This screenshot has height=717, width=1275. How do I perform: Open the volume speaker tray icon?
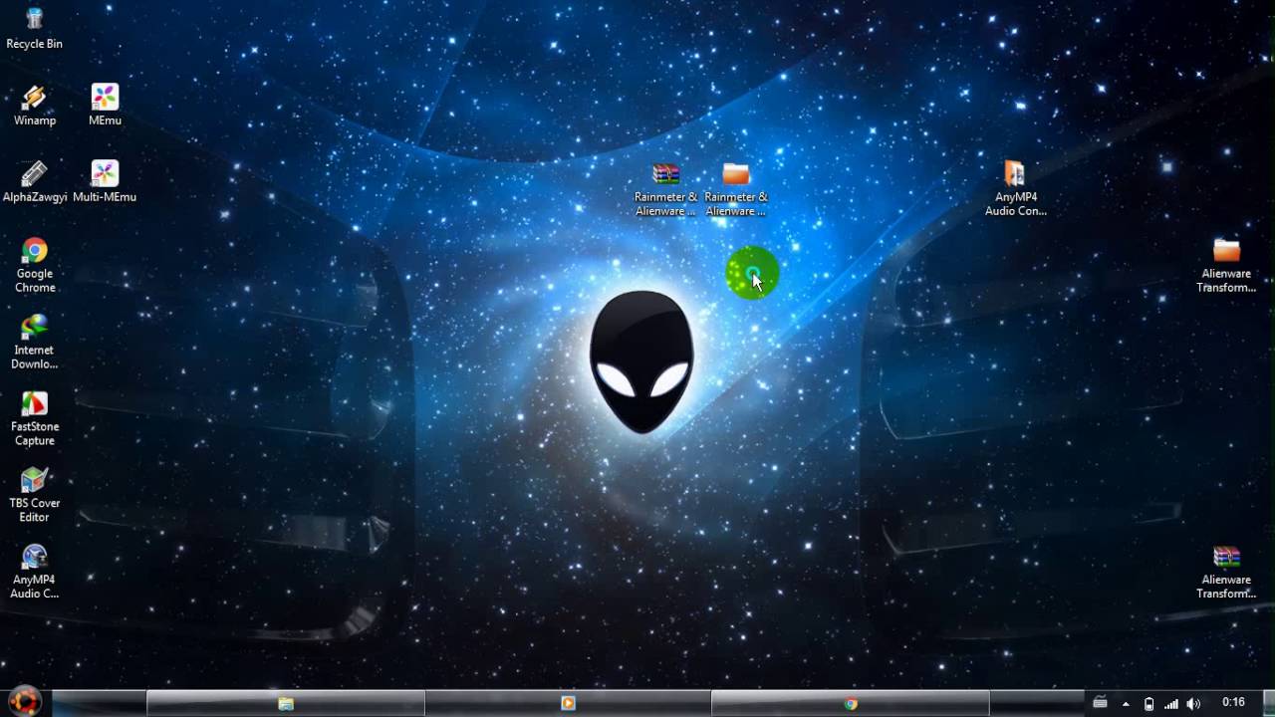pos(1194,704)
